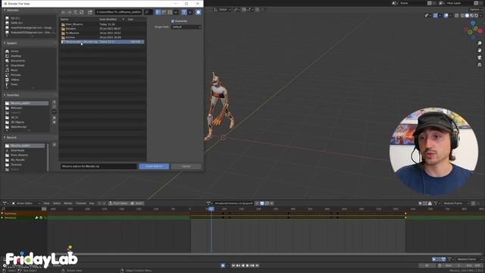
Task: Go up to the parent directory in file browser
Action: pyautogui.click(x=76, y=12)
